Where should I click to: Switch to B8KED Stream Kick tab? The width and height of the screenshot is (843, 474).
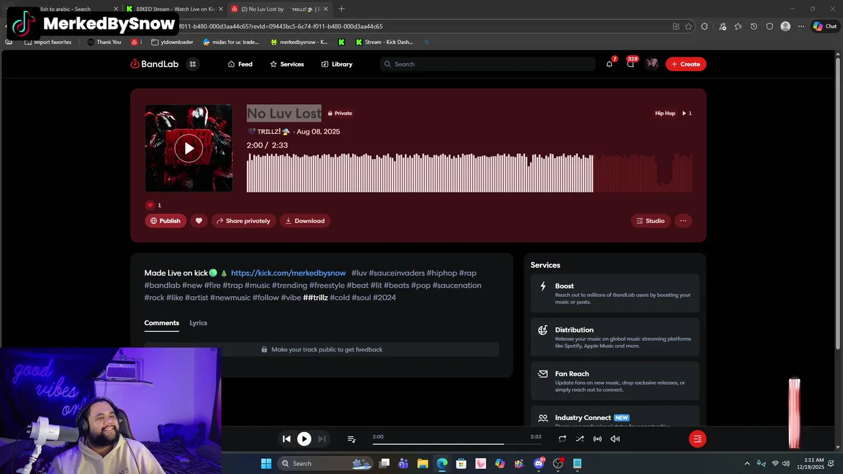click(175, 9)
